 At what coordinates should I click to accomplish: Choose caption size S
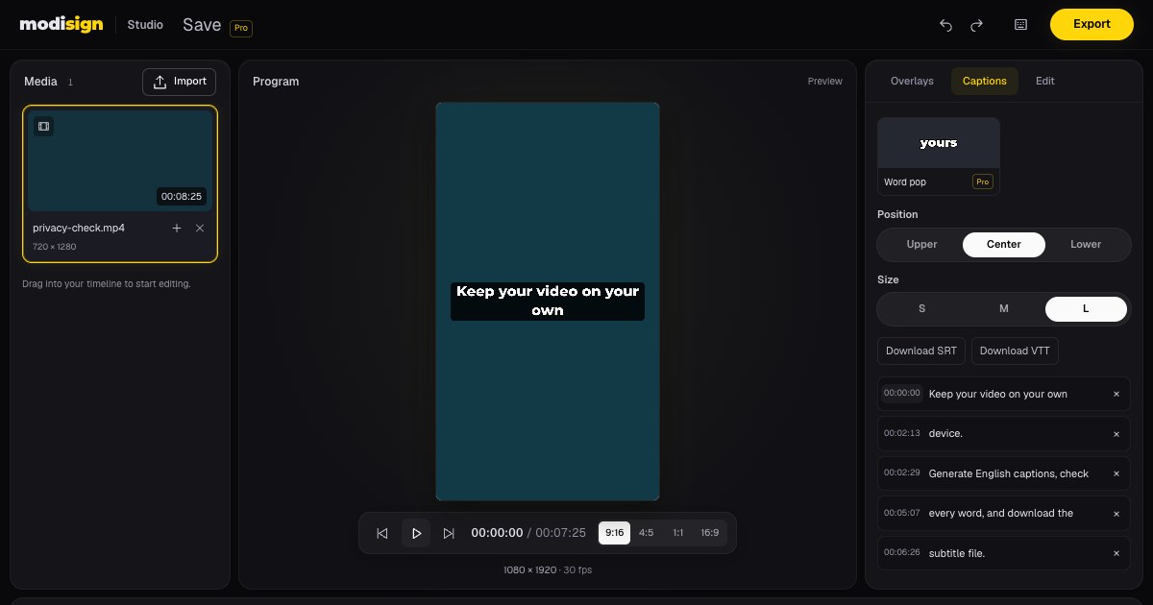pos(921,308)
